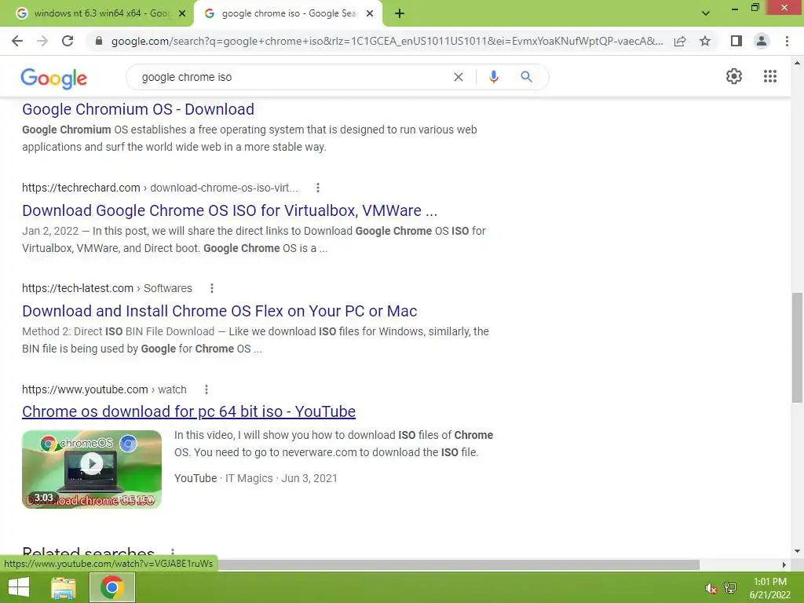Click the vertical scrollbar thumb
804x603 pixels.
pos(797,348)
